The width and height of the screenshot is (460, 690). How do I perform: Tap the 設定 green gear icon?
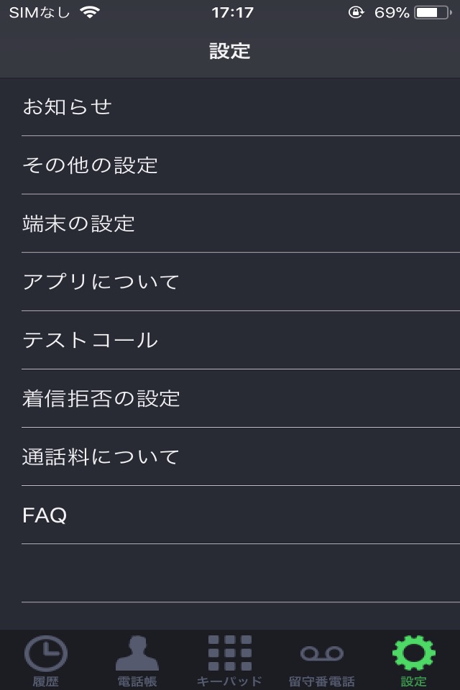click(x=414, y=654)
